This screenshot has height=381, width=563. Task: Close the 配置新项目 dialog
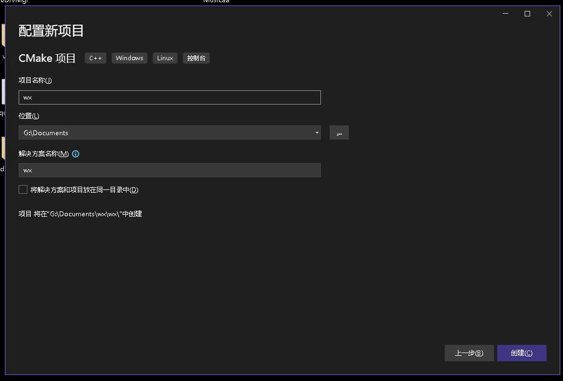(x=549, y=14)
